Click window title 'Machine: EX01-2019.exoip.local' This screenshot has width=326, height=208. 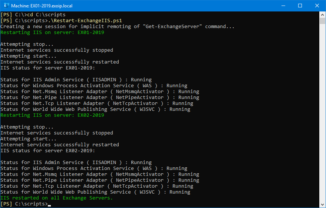pos(42,6)
